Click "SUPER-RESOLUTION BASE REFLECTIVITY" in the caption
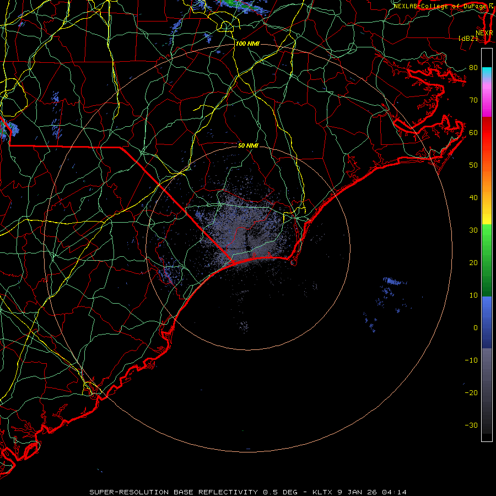The width and height of the screenshot is (496, 496). click(174, 492)
